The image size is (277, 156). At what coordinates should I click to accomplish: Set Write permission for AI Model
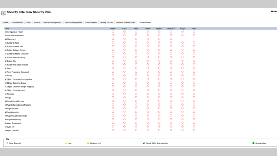click(136, 76)
